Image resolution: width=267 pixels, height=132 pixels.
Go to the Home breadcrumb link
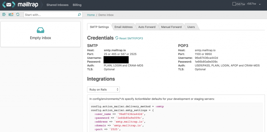click(91, 15)
